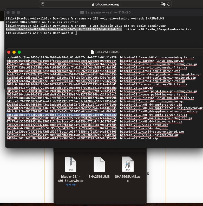Click the second shasum command line in Terminal
This screenshot has height=206, width=203.
[86, 26]
